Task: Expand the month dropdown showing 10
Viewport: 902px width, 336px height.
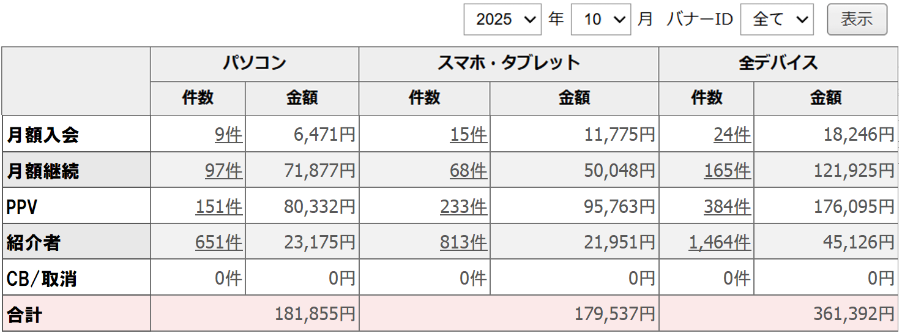Action: click(x=600, y=20)
